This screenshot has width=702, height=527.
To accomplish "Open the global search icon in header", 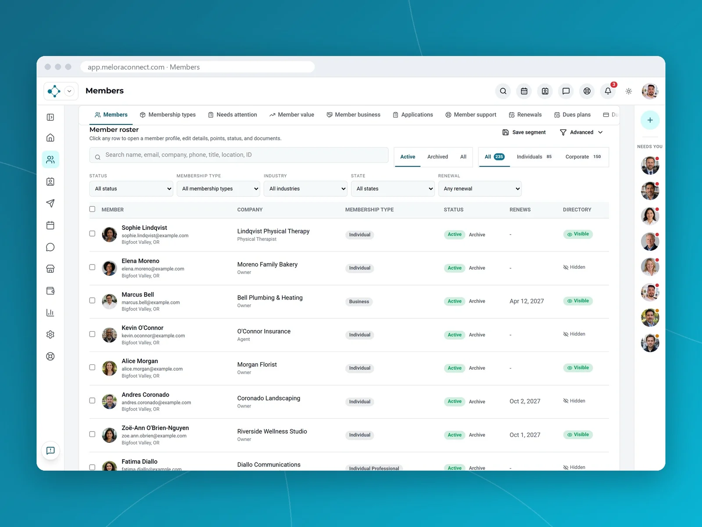I will point(503,91).
